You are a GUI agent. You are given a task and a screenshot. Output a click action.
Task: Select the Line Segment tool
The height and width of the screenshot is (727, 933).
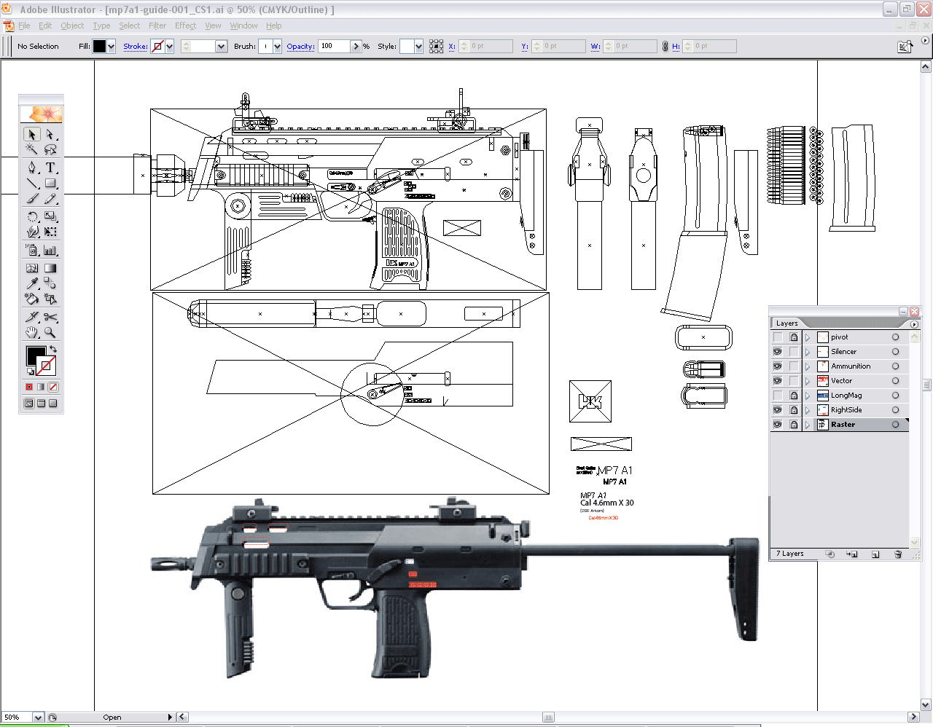(32, 184)
